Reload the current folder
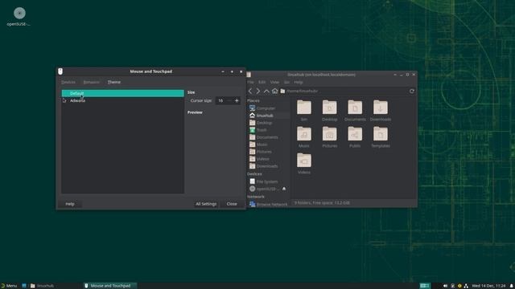This screenshot has height=289, width=515. pyautogui.click(x=412, y=91)
